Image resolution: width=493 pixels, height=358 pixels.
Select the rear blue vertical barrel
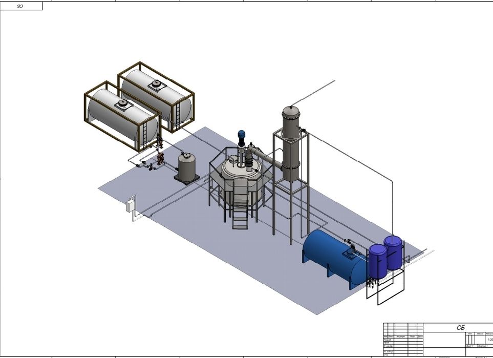tap(393, 253)
